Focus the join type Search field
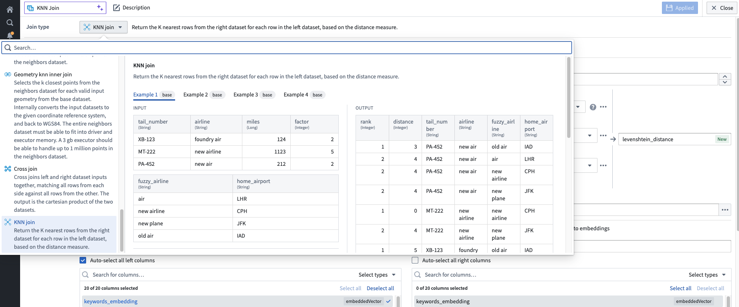The width and height of the screenshot is (739, 307). pos(287,48)
